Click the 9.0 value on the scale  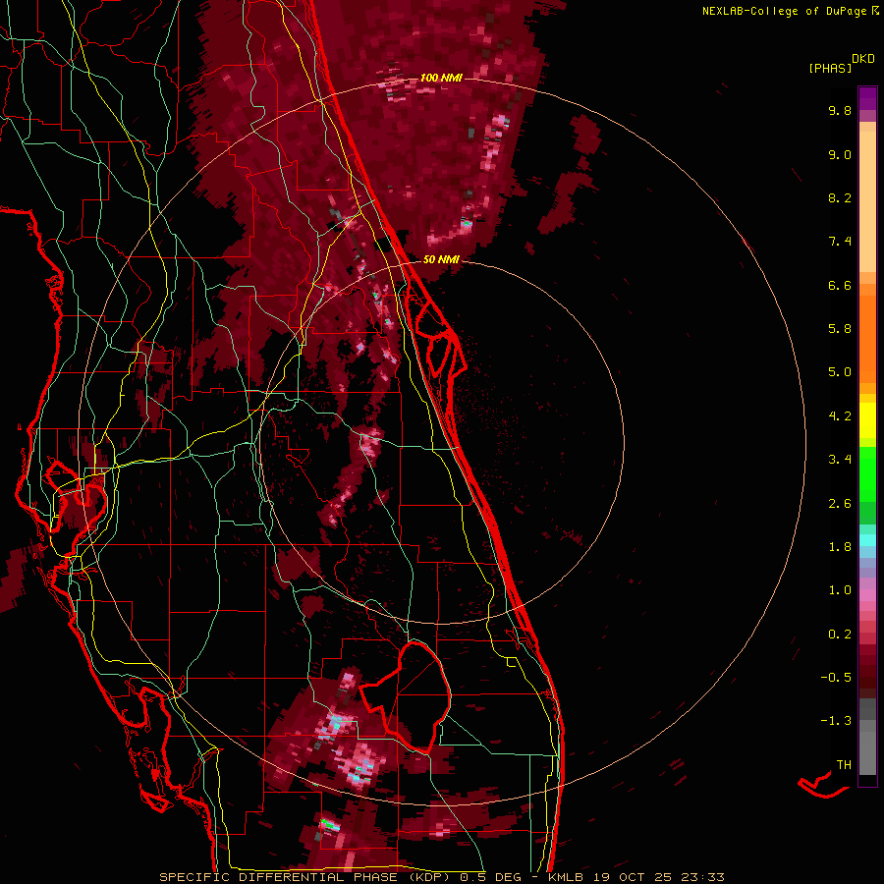click(x=840, y=154)
